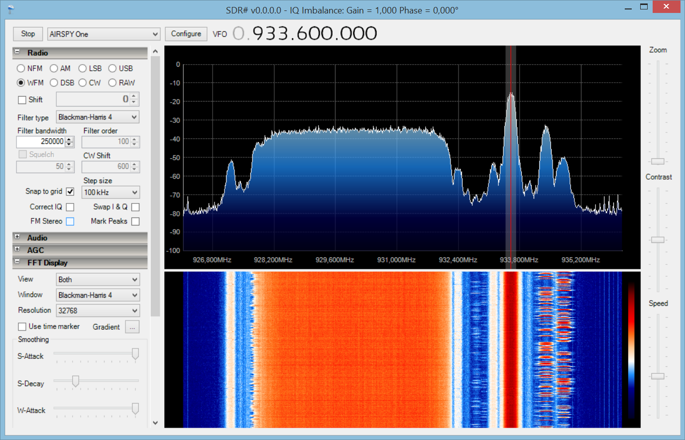Enable the FM Stereo checkbox
Viewport: 685px width, 440px height.
coord(70,221)
